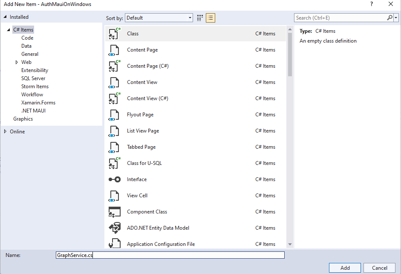Click the Add button
401x274 pixels.
point(344,268)
